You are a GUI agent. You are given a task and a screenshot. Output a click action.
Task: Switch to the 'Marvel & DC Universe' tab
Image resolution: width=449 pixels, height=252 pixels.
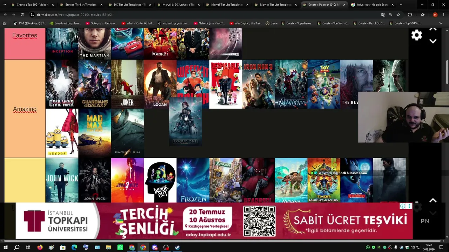click(177, 5)
